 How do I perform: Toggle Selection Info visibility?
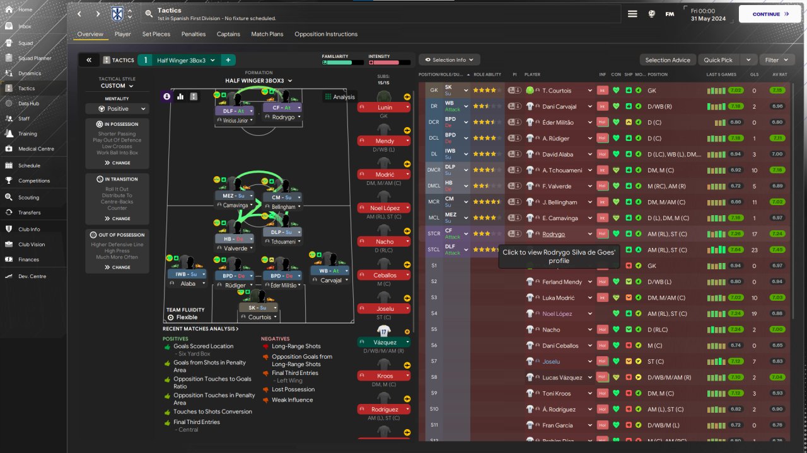tap(449, 60)
